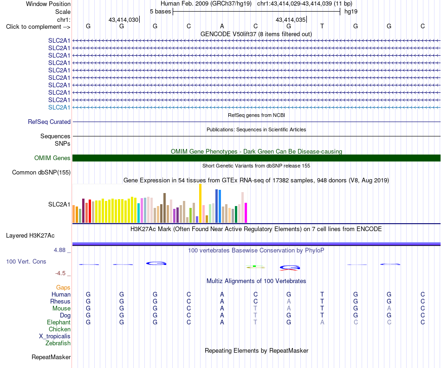Click the 'Human Feb. 2009 (GRCh37/hg19)' header text
The width and height of the screenshot is (441, 368).
(x=206, y=4)
